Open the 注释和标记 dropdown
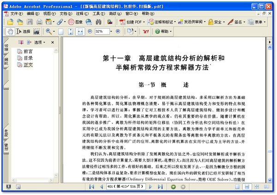This screenshot has height=195, width=277. 175,22
